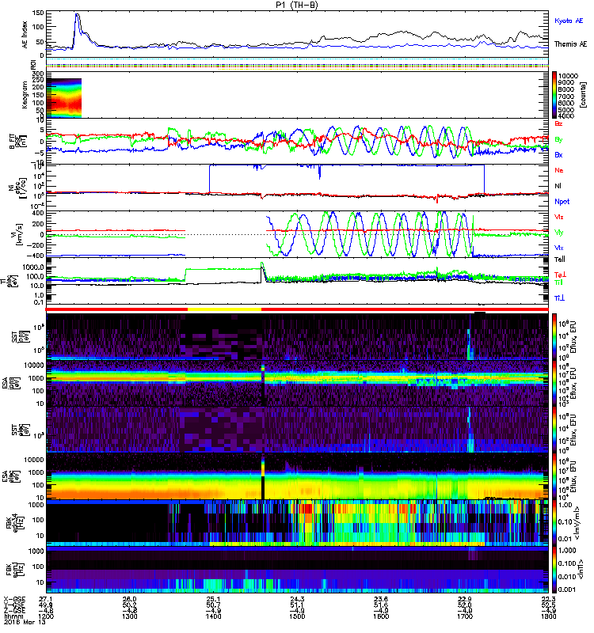Click the X-GSE value "22.9"

click(465, 599)
